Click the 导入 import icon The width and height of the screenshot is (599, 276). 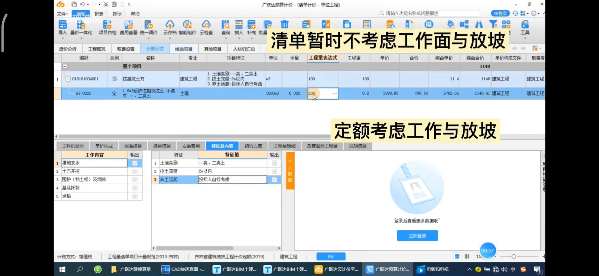(63, 25)
